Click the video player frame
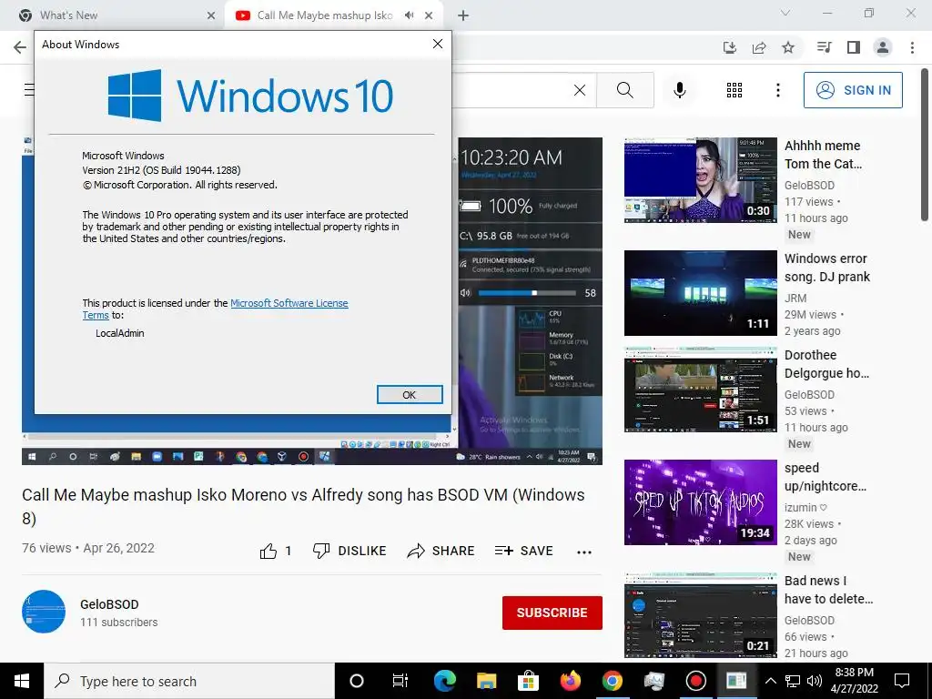Screen dimensions: 932x699 coord(312,301)
